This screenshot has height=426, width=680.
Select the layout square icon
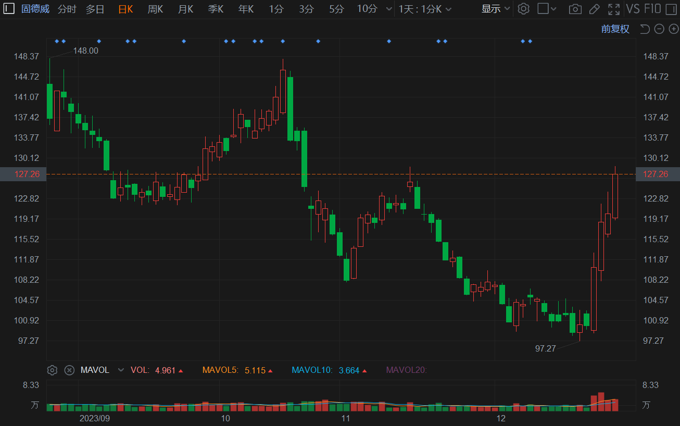click(x=543, y=9)
